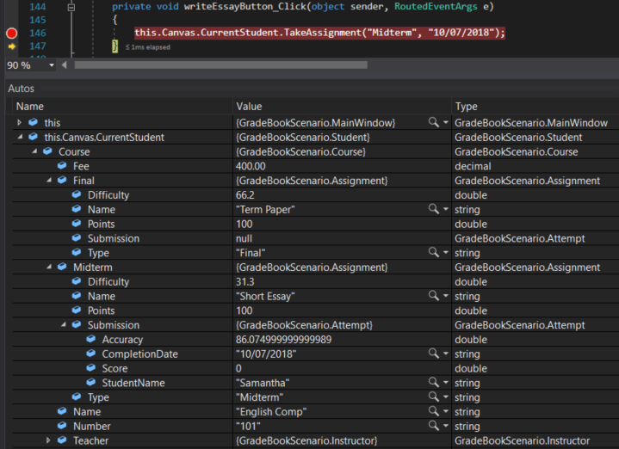Click the yellow current-statement arrow at line 147
The width and height of the screenshot is (619, 449).
click(x=12, y=46)
